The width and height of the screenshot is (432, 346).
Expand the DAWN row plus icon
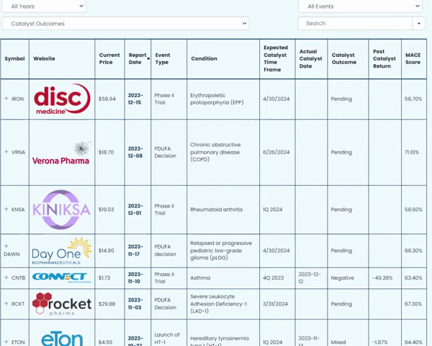point(6,246)
